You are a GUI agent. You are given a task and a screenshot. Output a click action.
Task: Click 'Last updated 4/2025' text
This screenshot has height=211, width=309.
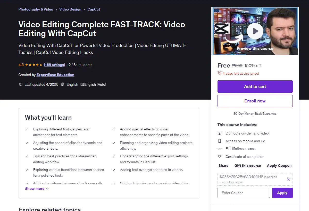(41, 84)
